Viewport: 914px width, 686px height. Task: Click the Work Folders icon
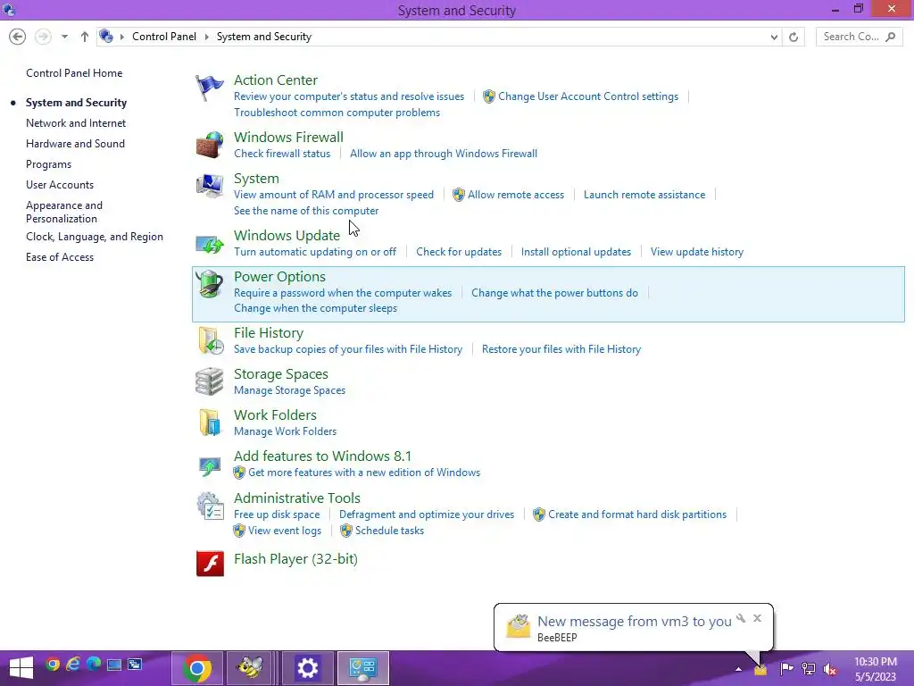(209, 422)
